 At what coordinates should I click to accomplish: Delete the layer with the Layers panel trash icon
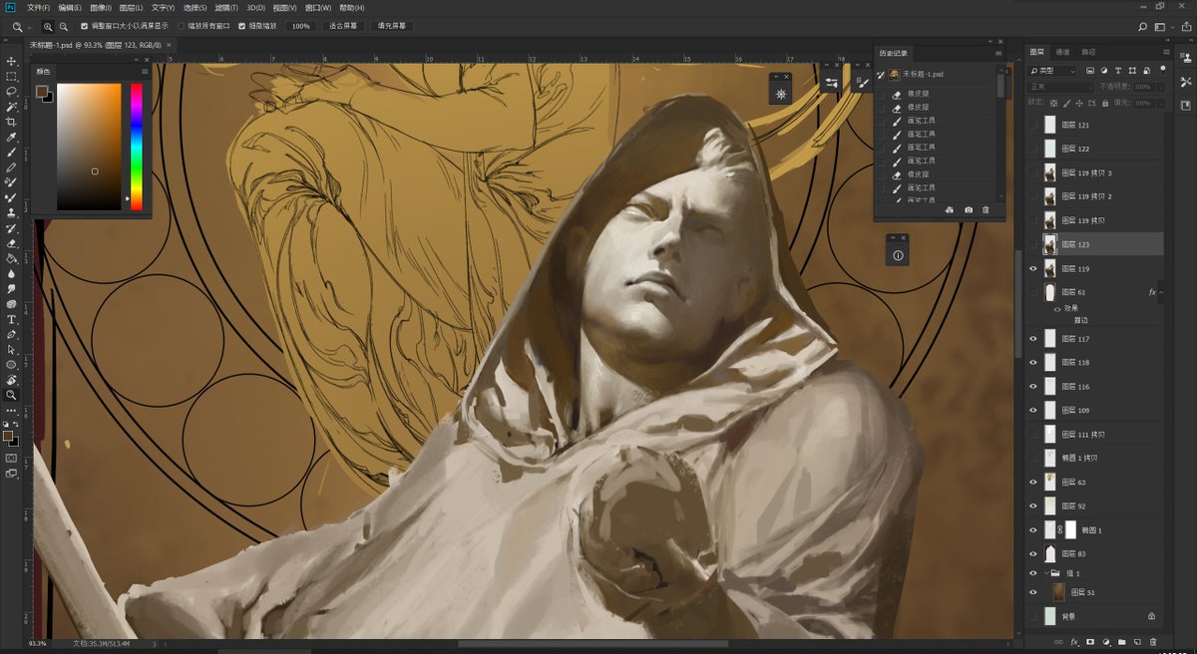pyautogui.click(x=1153, y=641)
